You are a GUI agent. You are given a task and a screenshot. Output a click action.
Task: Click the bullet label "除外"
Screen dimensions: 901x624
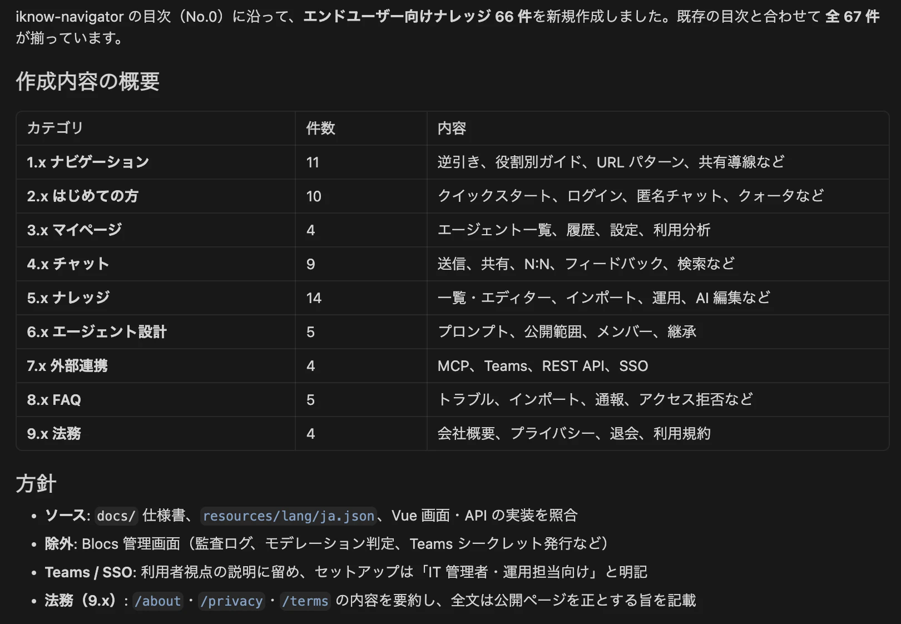tap(59, 544)
